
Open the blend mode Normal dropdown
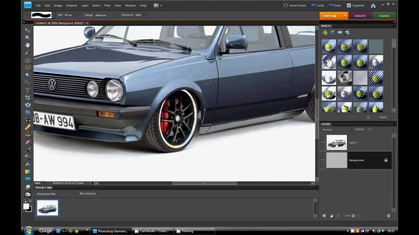point(337,130)
